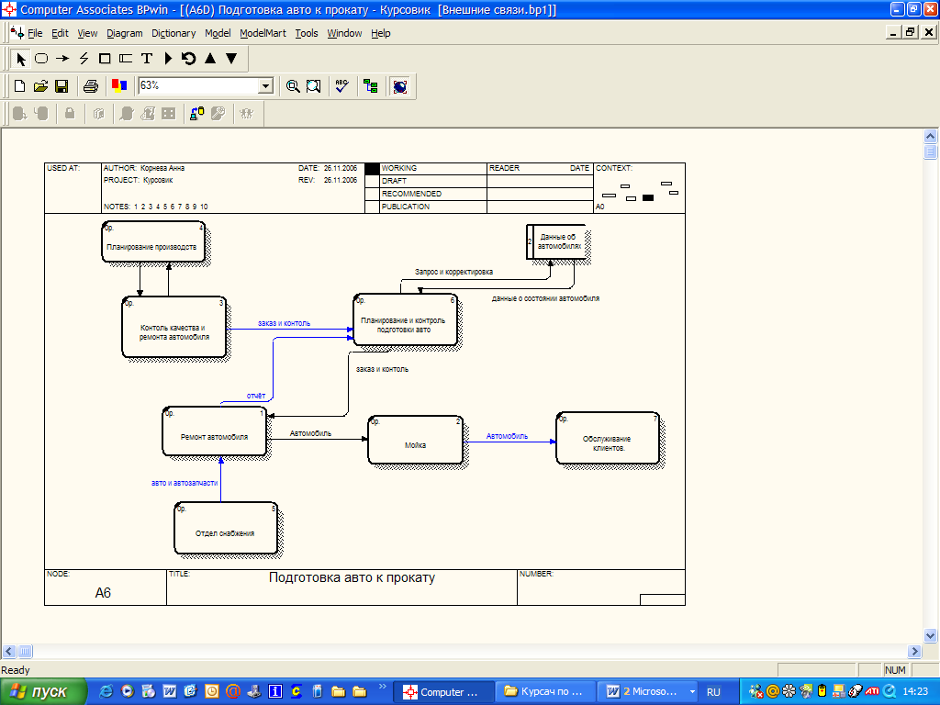Open the Window menu
Screen dimensions: 940x705
pyautogui.click(x=344, y=34)
